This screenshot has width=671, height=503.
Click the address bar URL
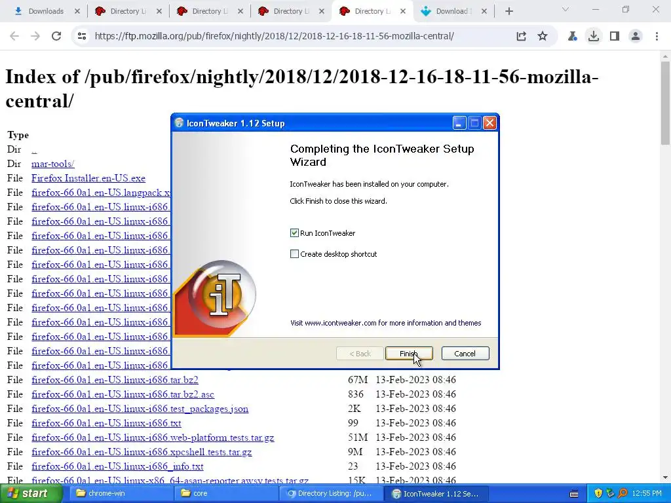coord(275,36)
